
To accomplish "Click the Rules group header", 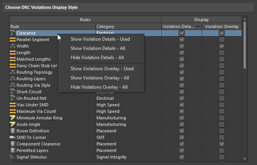I will [85, 20].
